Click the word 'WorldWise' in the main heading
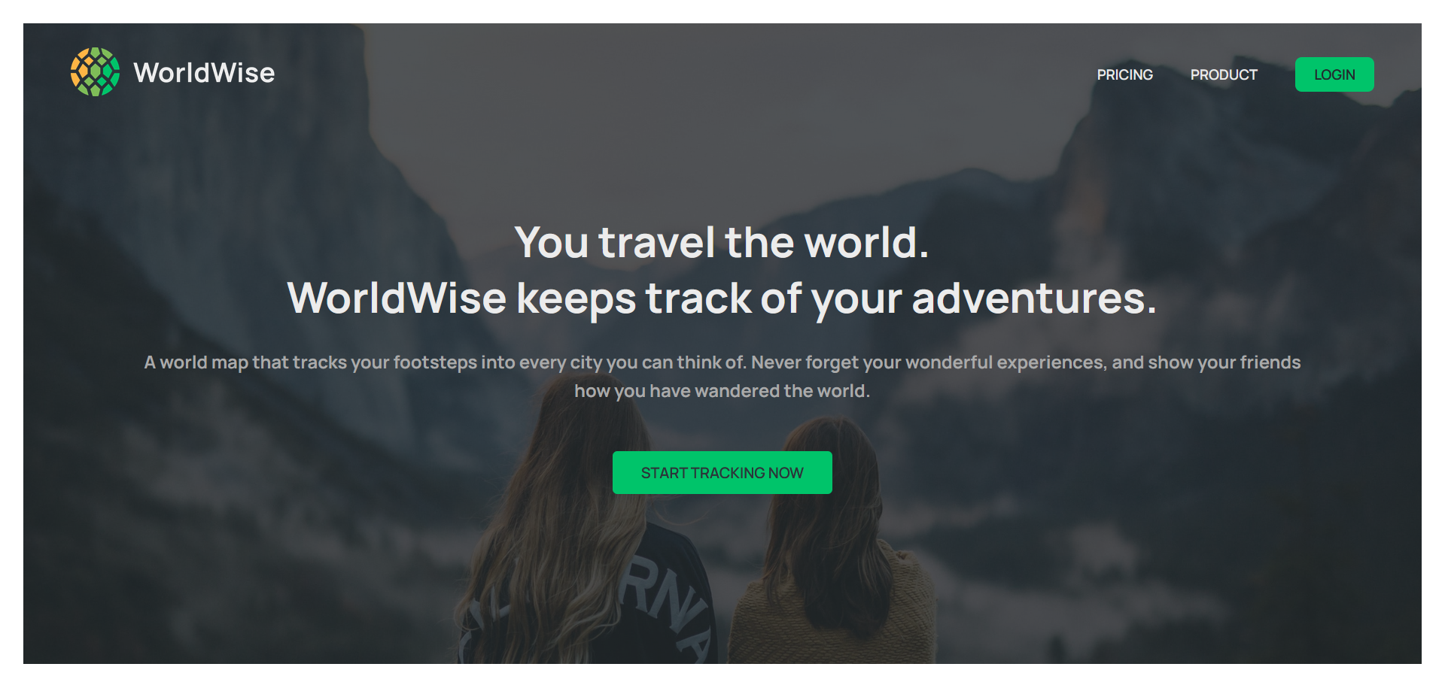Viewport: 1445px width, 685px height. click(397, 298)
